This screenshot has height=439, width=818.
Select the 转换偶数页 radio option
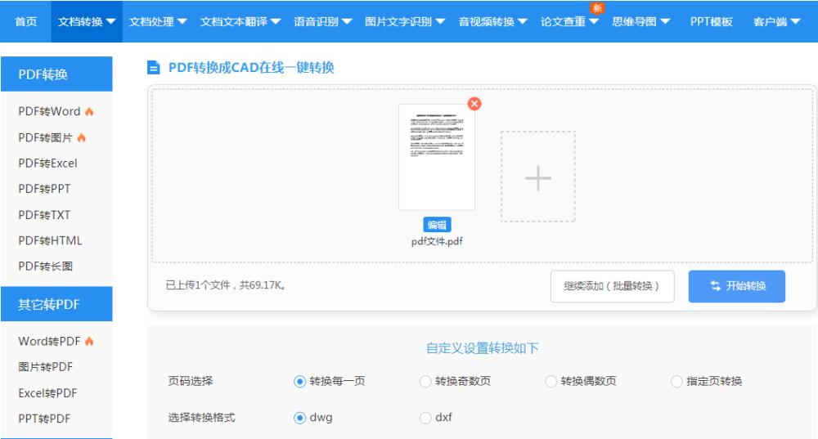pyautogui.click(x=551, y=382)
